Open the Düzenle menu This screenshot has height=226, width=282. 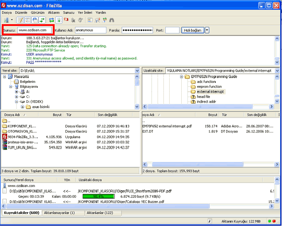coord(21,13)
